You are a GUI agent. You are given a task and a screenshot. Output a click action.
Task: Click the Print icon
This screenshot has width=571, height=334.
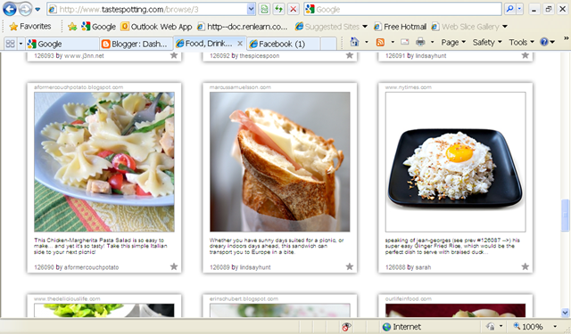pos(420,42)
